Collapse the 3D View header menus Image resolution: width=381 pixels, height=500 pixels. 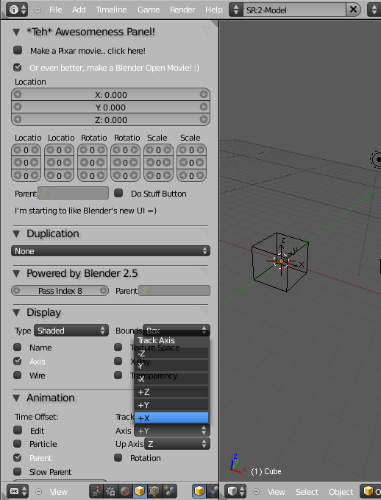coord(256,491)
